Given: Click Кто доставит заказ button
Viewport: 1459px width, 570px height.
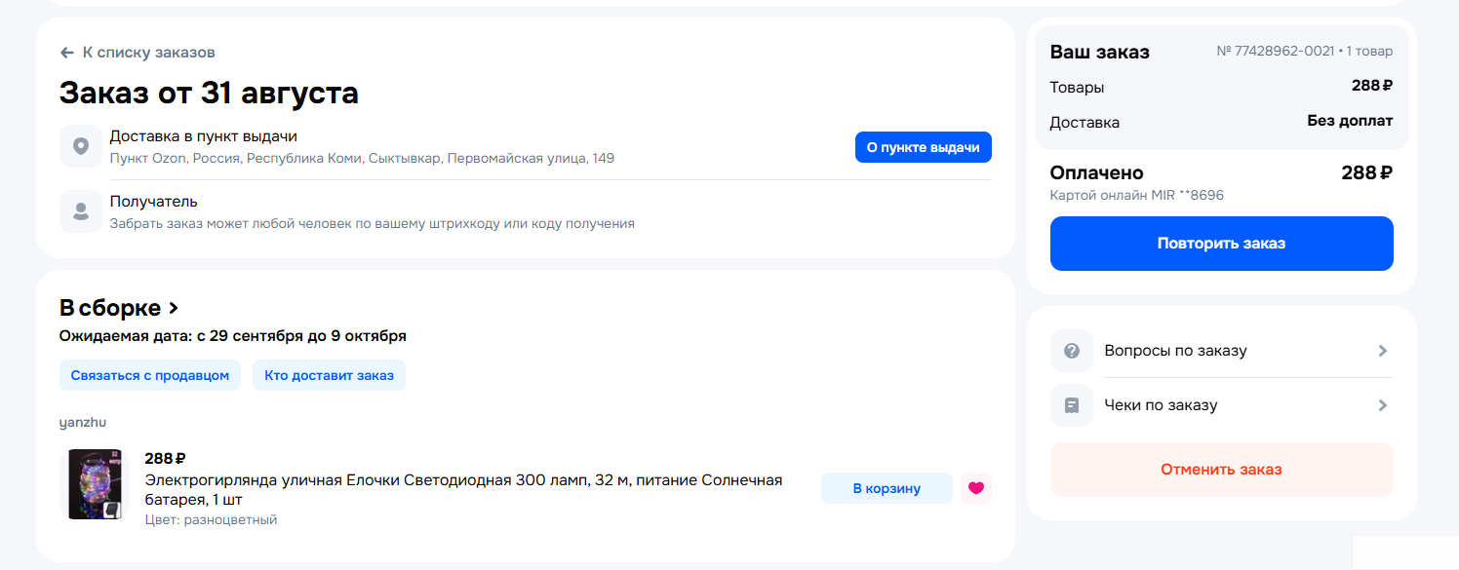Looking at the screenshot, I should [x=329, y=375].
